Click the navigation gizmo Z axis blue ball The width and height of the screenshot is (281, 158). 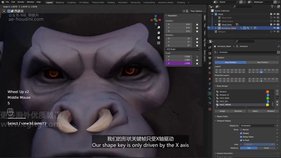(155, 16)
